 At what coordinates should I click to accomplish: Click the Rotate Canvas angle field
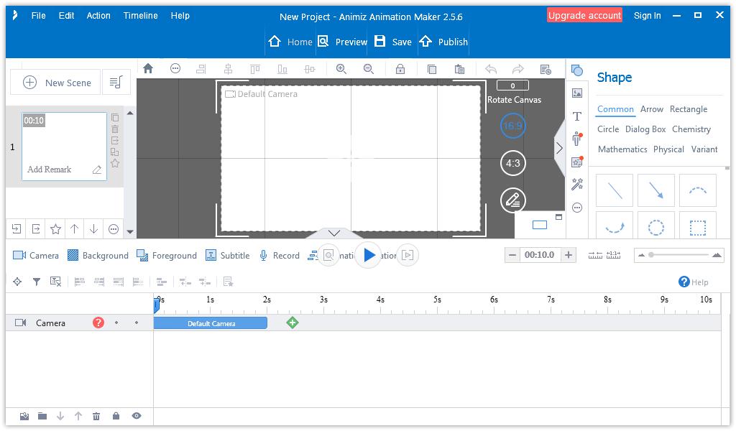click(x=512, y=85)
